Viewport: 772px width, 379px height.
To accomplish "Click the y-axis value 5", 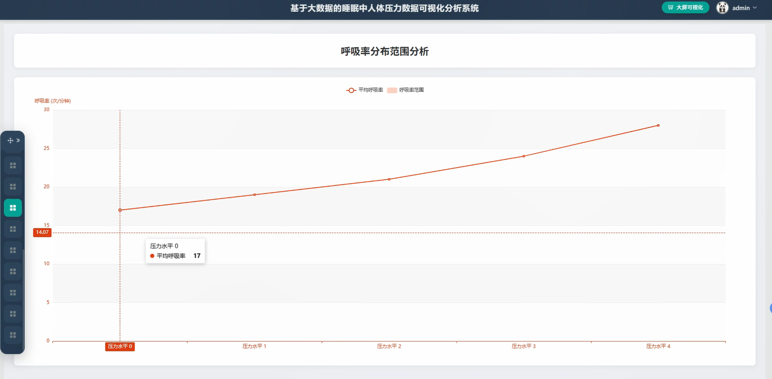I will [x=48, y=302].
